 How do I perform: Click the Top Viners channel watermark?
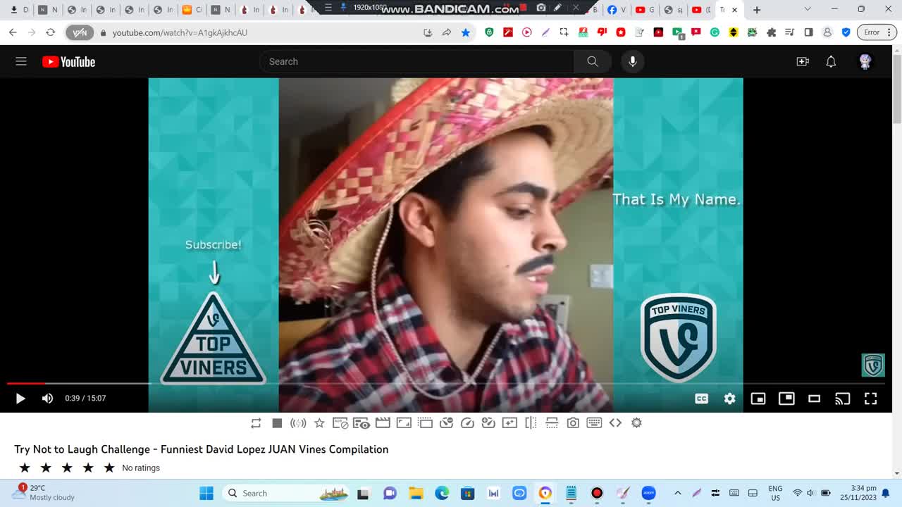coord(873,365)
